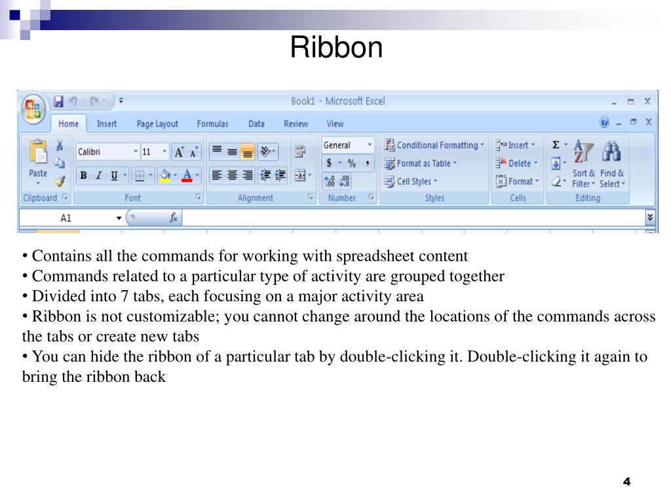Go to the Formulas tab

[x=212, y=124]
